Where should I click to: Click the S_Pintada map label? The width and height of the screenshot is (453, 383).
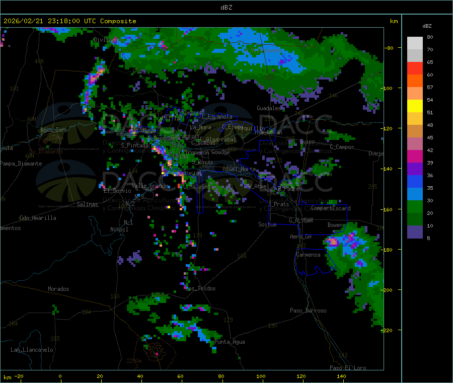pos(134,145)
